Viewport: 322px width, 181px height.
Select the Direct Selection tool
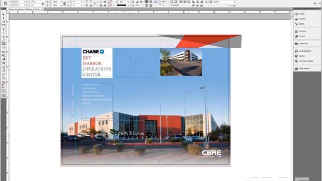[4, 18]
